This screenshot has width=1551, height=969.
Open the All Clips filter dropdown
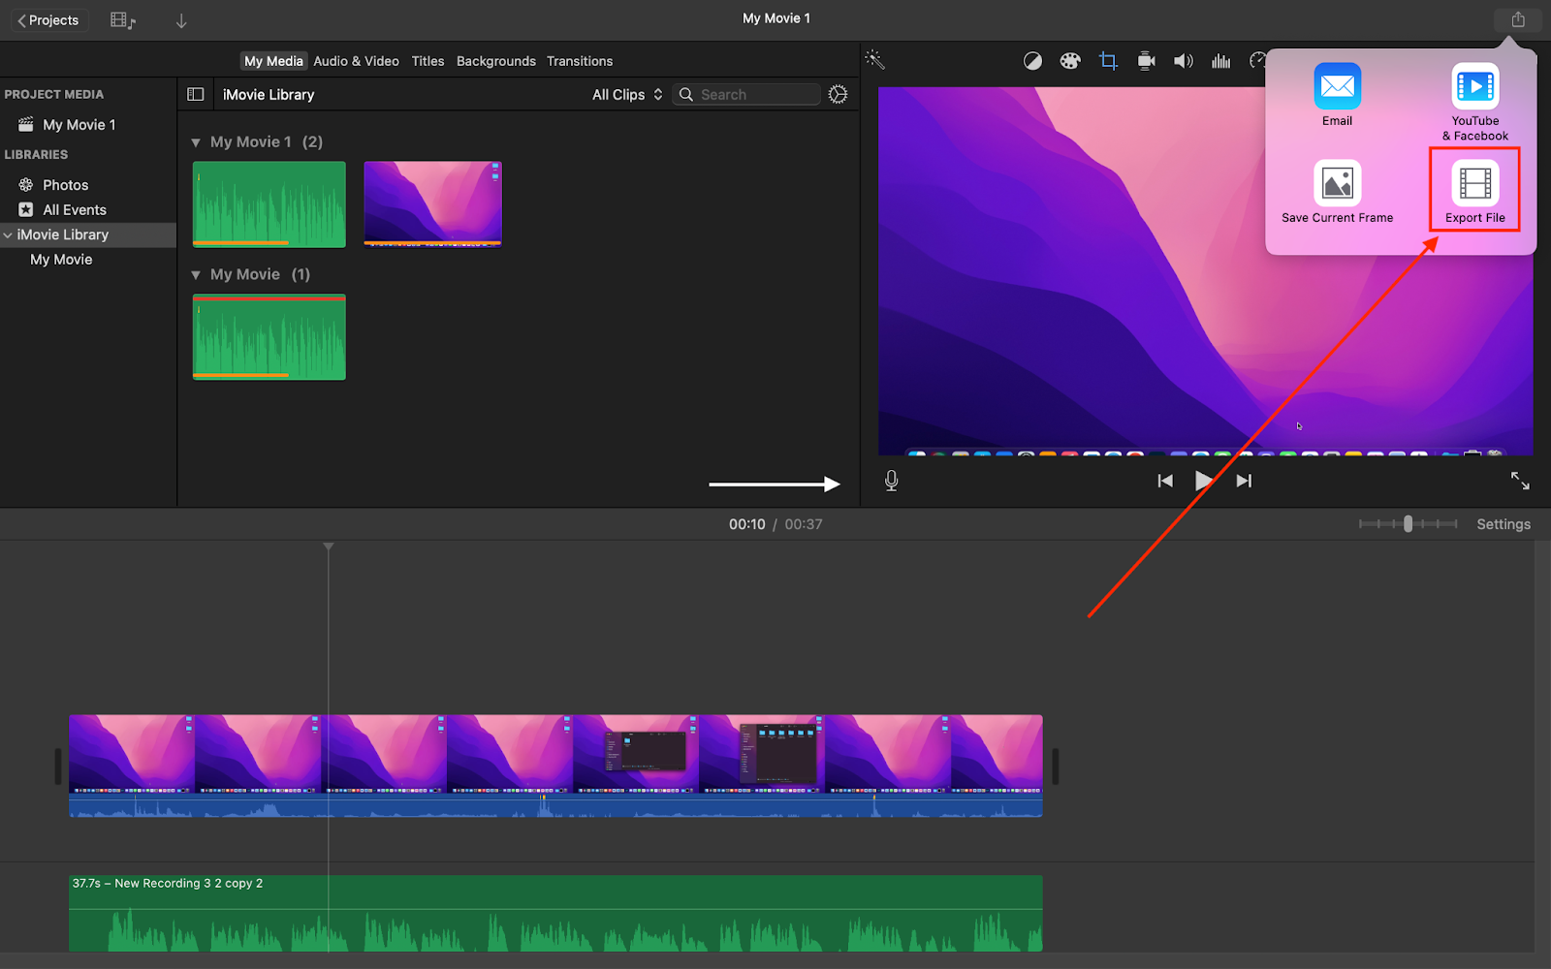tap(627, 95)
